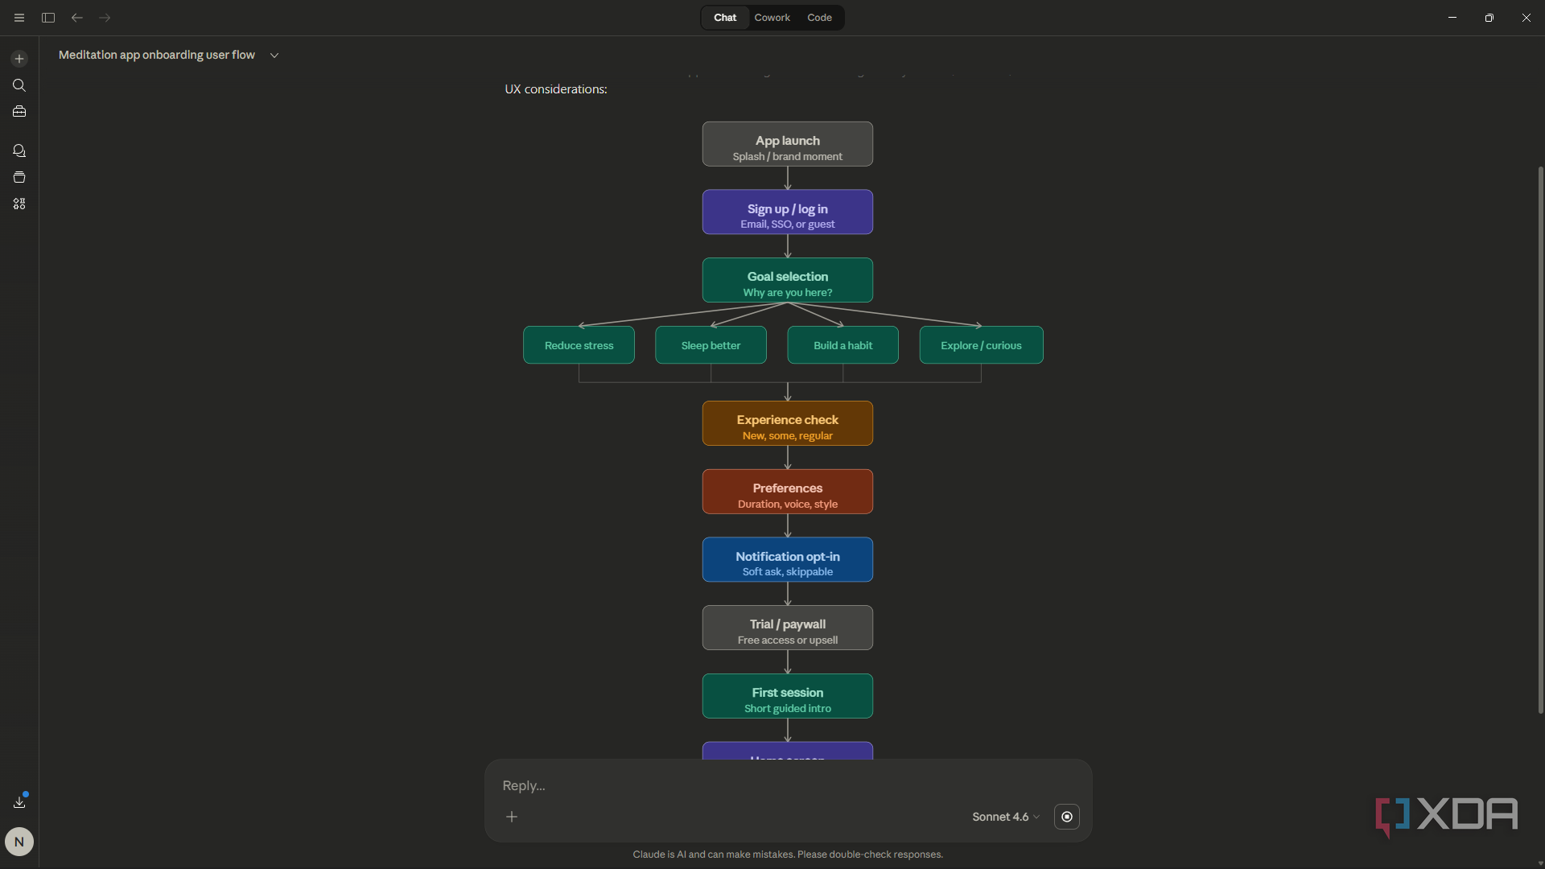Click the Notification opt-in node
This screenshot has width=1545, height=869.
click(787, 560)
